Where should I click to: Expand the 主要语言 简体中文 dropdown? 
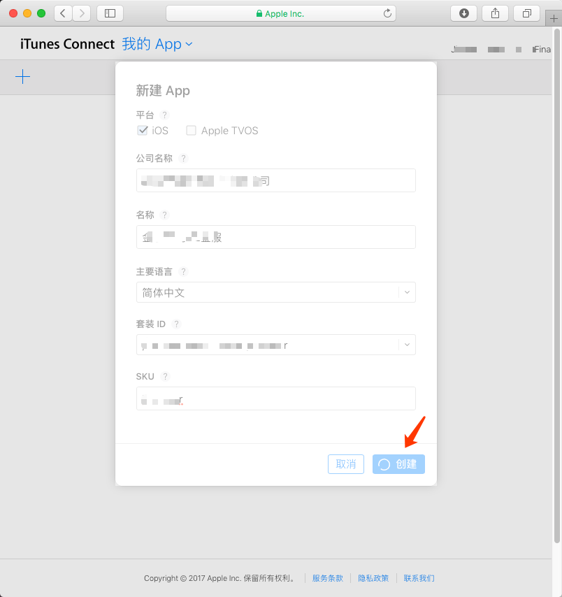tap(276, 292)
